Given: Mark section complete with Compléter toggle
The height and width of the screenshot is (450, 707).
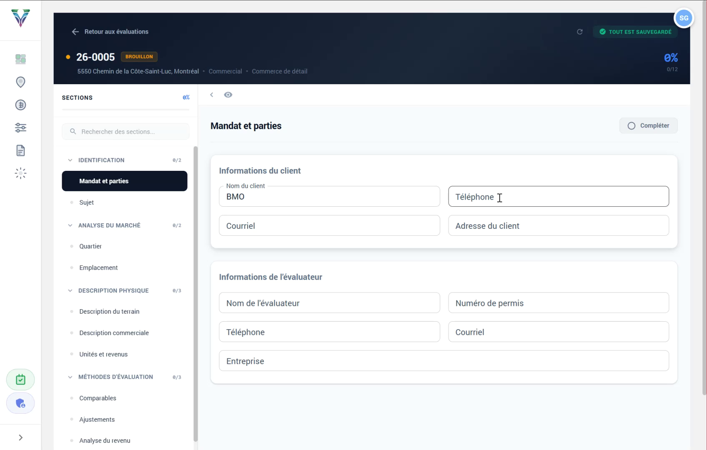Looking at the screenshot, I should 648,126.
